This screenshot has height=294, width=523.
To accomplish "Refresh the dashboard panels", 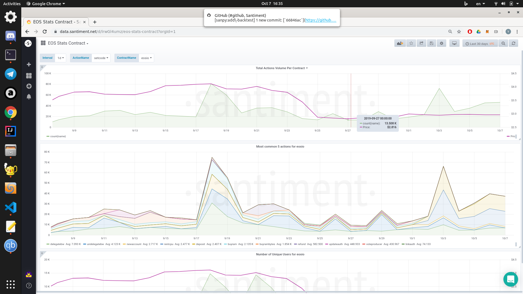I will [513, 43].
